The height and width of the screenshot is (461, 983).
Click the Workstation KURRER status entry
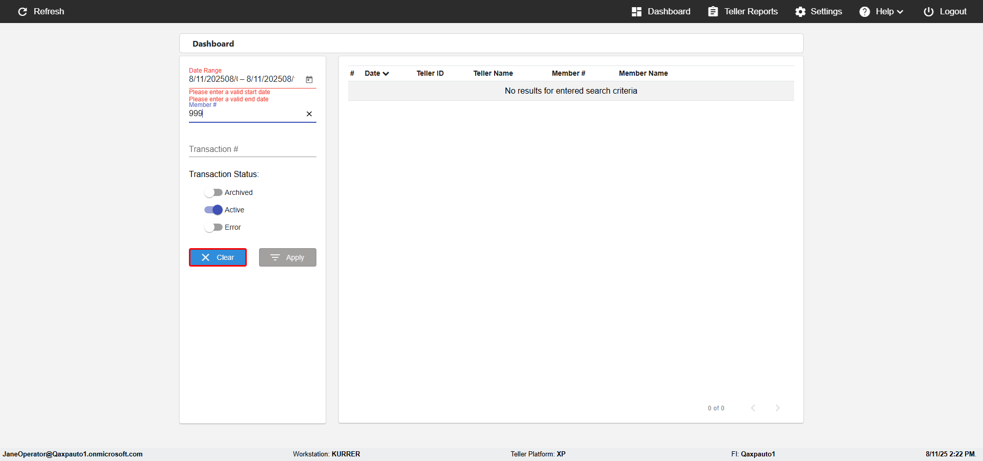[327, 454]
